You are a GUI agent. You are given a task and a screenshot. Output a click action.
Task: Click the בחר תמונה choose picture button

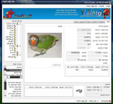(x=57, y=65)
